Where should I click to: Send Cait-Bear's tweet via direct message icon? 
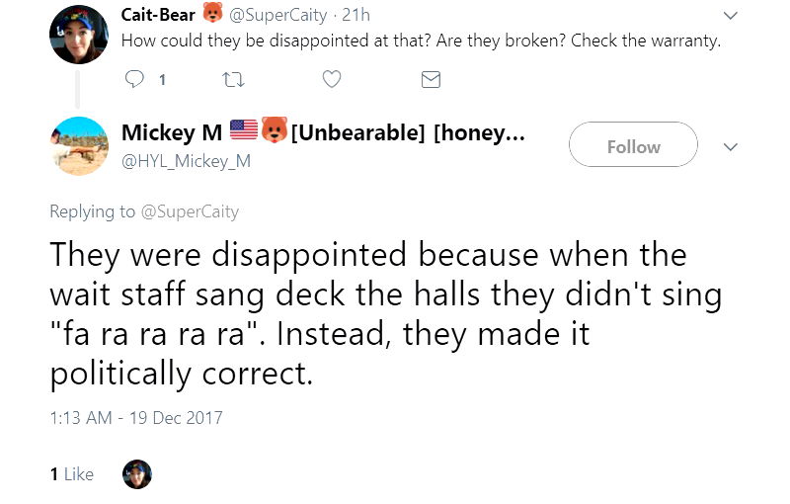click(431, 80)
